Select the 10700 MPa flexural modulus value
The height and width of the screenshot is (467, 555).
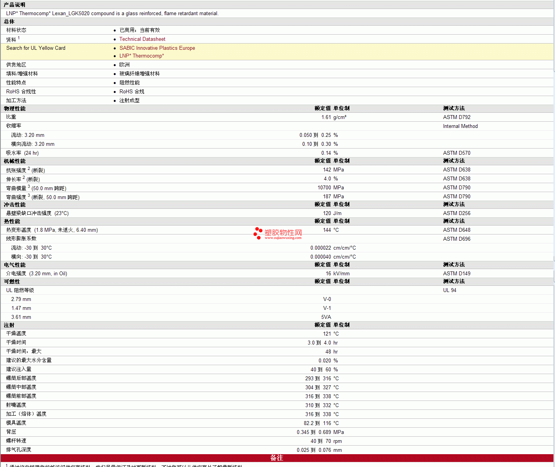(x=331, y=188)
